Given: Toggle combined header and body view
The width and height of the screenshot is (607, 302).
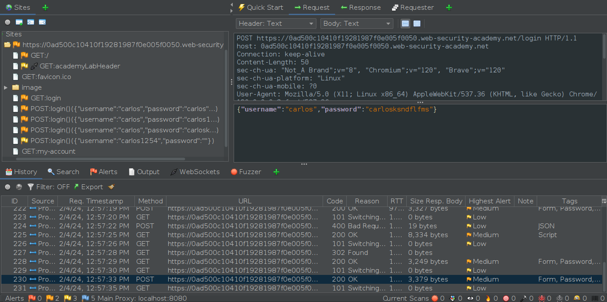Looking at the screenshot, I should [x=417, y=24].
